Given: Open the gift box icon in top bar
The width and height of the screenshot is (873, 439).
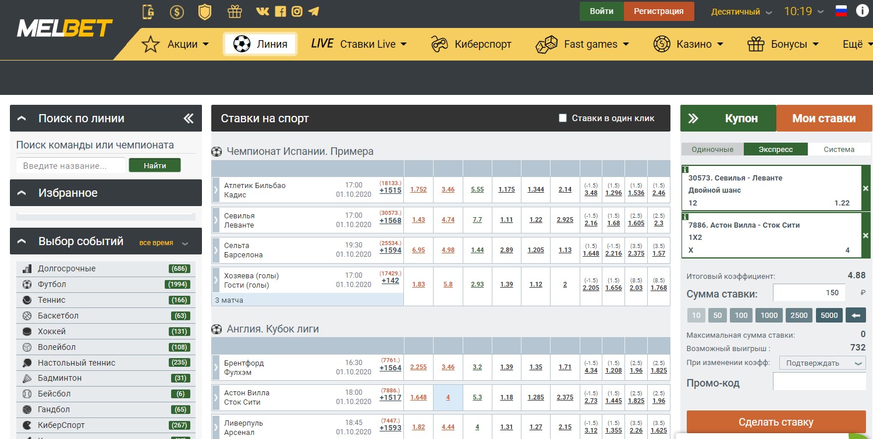Looking at the screenshot, I should 235,11.
